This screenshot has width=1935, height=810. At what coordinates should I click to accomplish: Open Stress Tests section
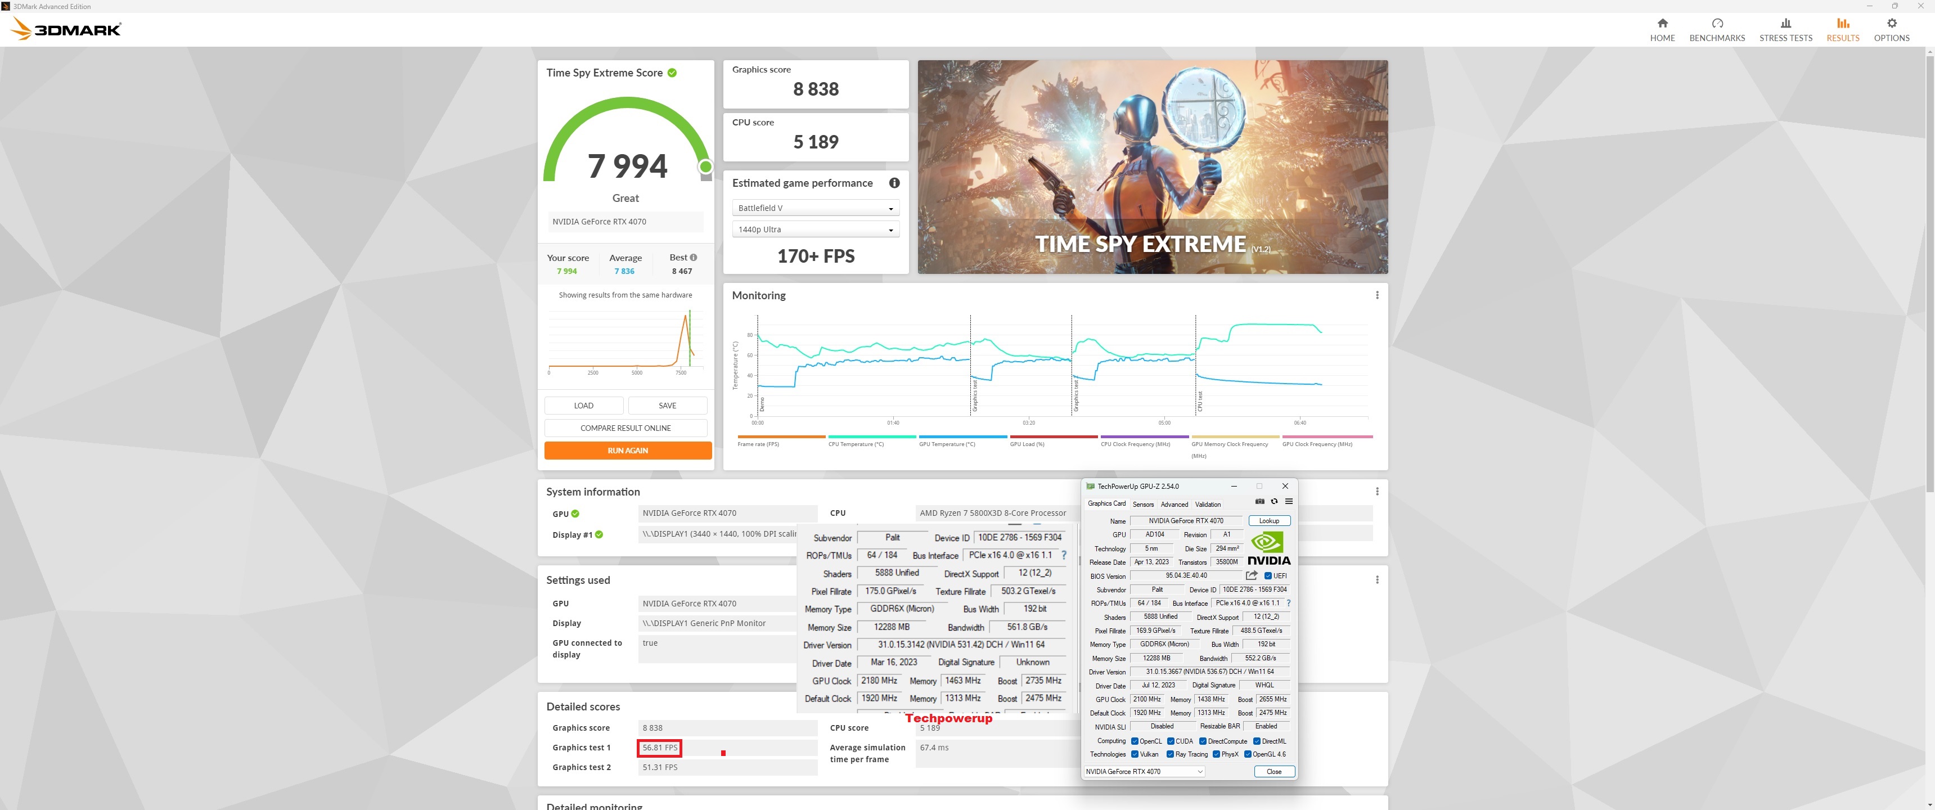1785,30
